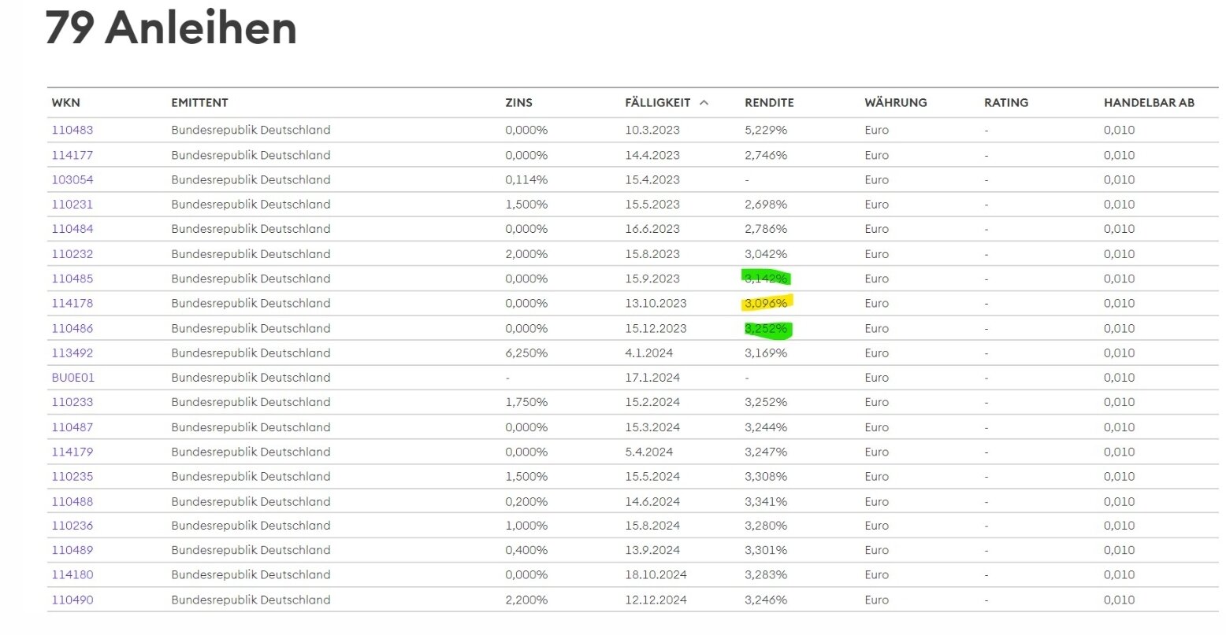Image resolution: width=1226 pixels, height=635 pixels.
Task: Open the 103054 bond link
Action: click(x=72, y=179)
